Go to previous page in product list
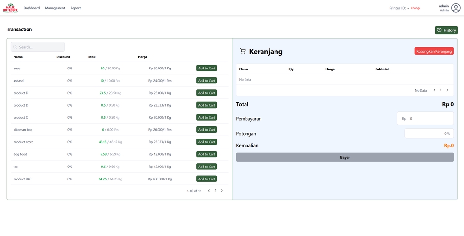This screenshot has width=464, height=236. [209, 191]
